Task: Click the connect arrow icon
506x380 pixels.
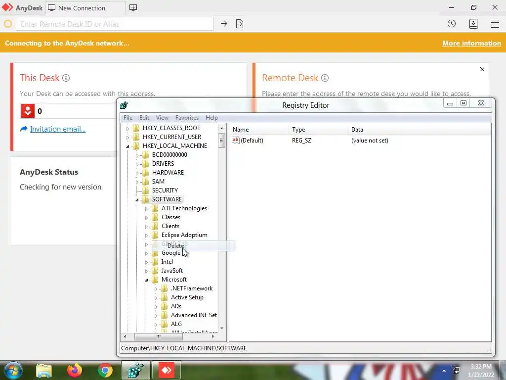Action: 224,24
